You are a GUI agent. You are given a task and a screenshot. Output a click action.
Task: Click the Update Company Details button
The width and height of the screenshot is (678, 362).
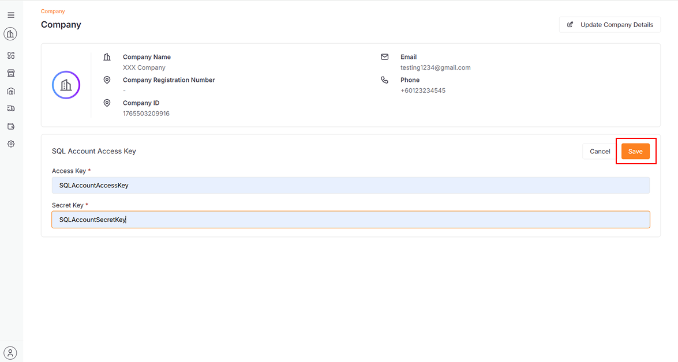[x=610, y=25]
